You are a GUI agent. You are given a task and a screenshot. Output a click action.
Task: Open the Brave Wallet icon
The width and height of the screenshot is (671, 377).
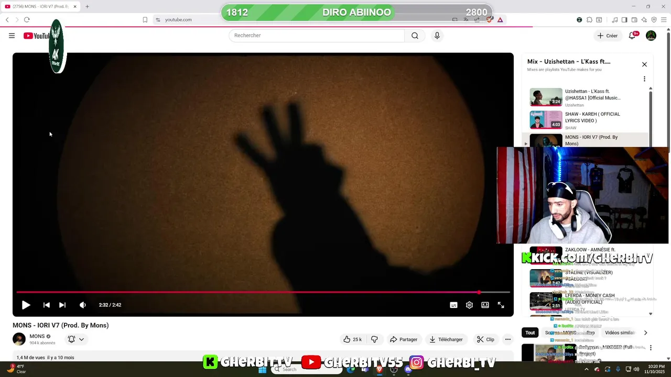(634, 19)
